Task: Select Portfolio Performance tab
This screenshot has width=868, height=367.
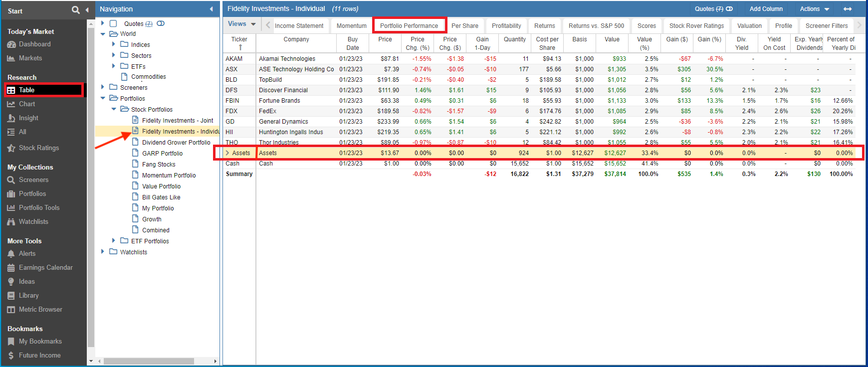Action: click(409, 26)
